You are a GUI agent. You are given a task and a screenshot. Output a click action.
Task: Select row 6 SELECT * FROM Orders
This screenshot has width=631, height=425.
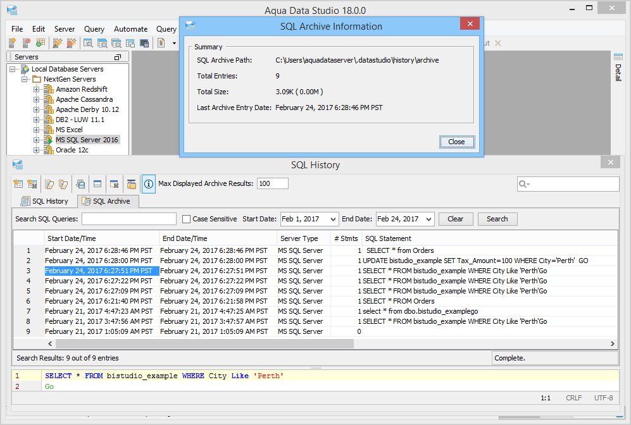(316, 301)
